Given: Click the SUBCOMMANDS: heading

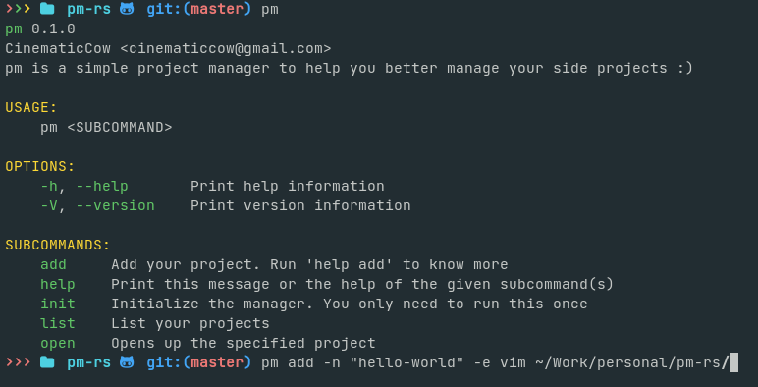Looking at the screenshot, I should [58, 245].
